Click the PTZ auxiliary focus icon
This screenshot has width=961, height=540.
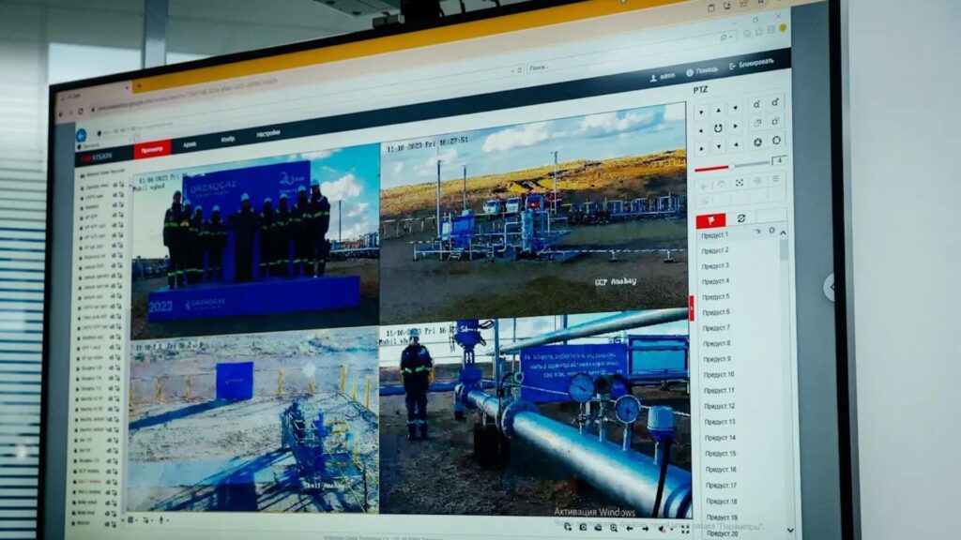coord(740,183)
